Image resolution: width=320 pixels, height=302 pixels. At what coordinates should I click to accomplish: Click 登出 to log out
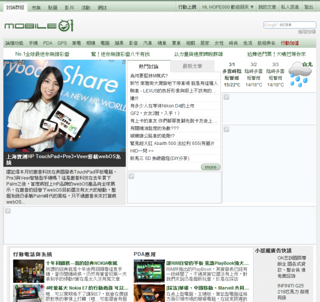click(x=308, y=7)
